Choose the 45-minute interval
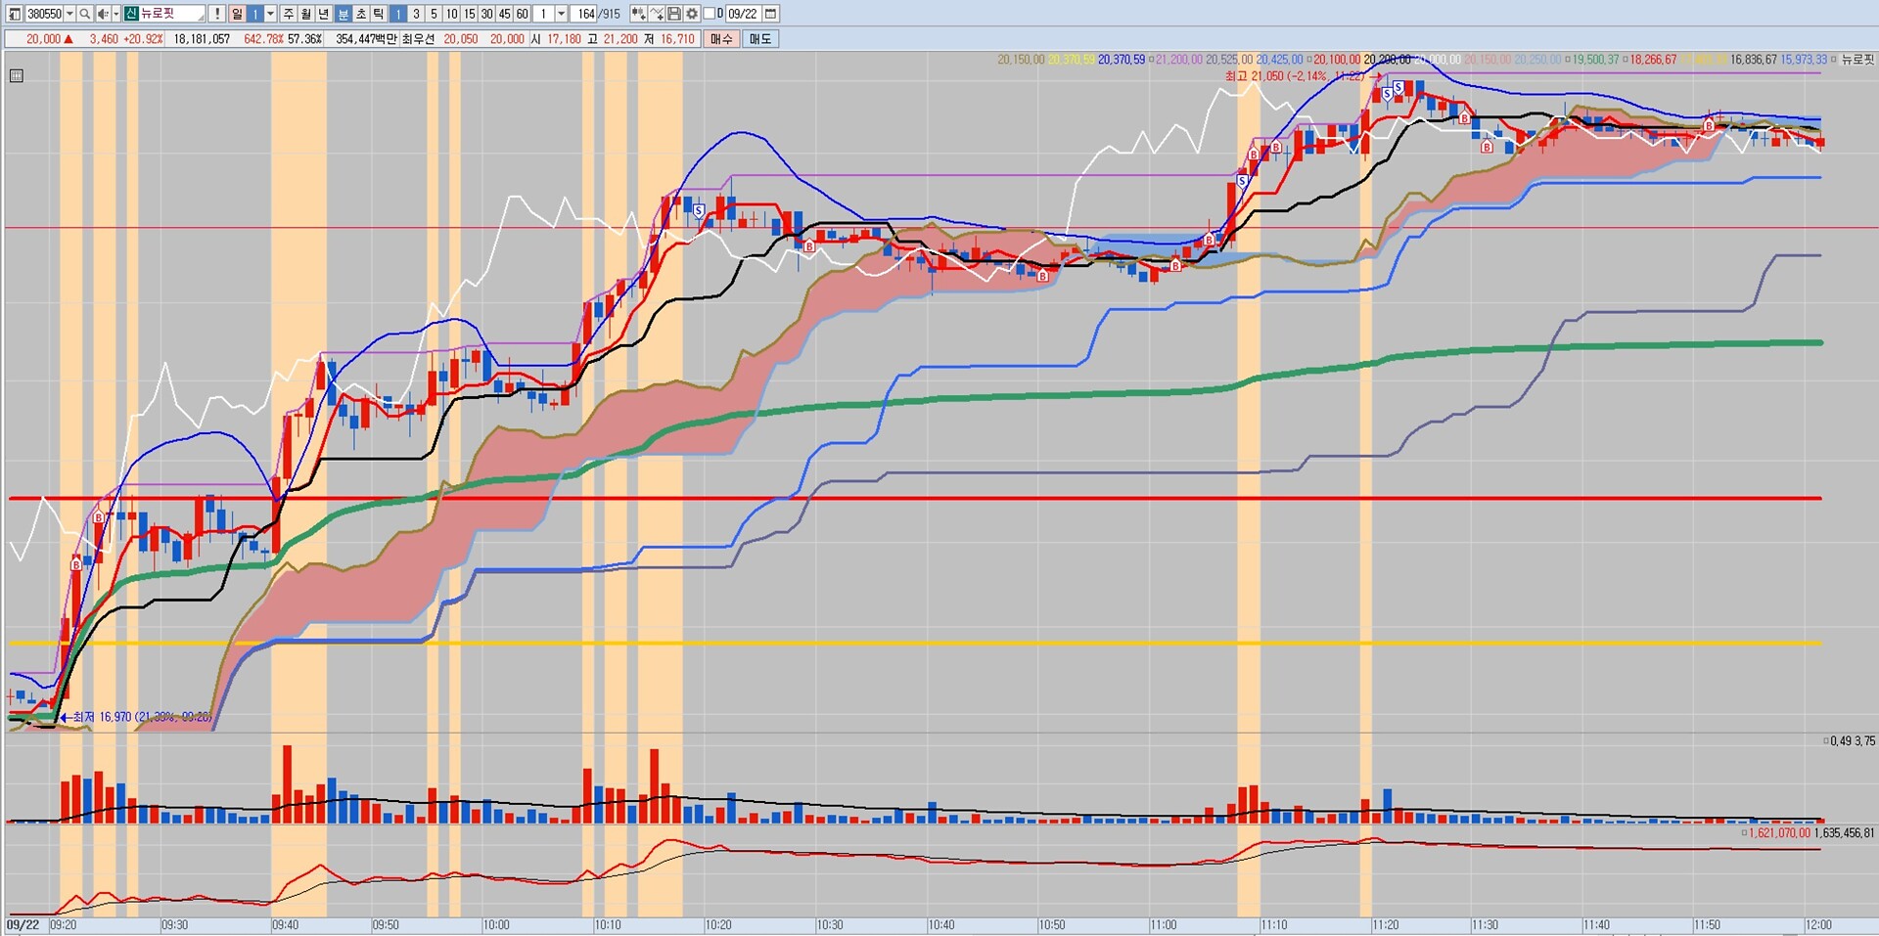The image size is (1879, 936). click(504, 14)
